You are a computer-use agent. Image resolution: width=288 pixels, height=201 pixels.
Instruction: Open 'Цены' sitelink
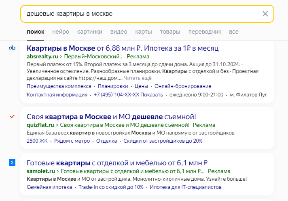point(141,86)
